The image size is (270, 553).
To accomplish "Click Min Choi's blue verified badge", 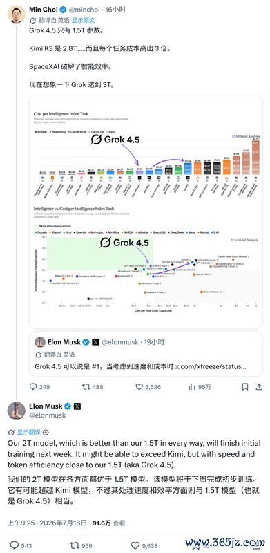I will tap(63, 10).
